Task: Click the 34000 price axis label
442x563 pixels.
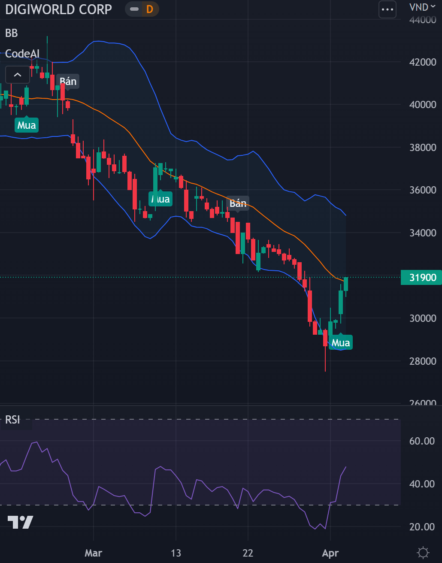Action: pos(423,233)
